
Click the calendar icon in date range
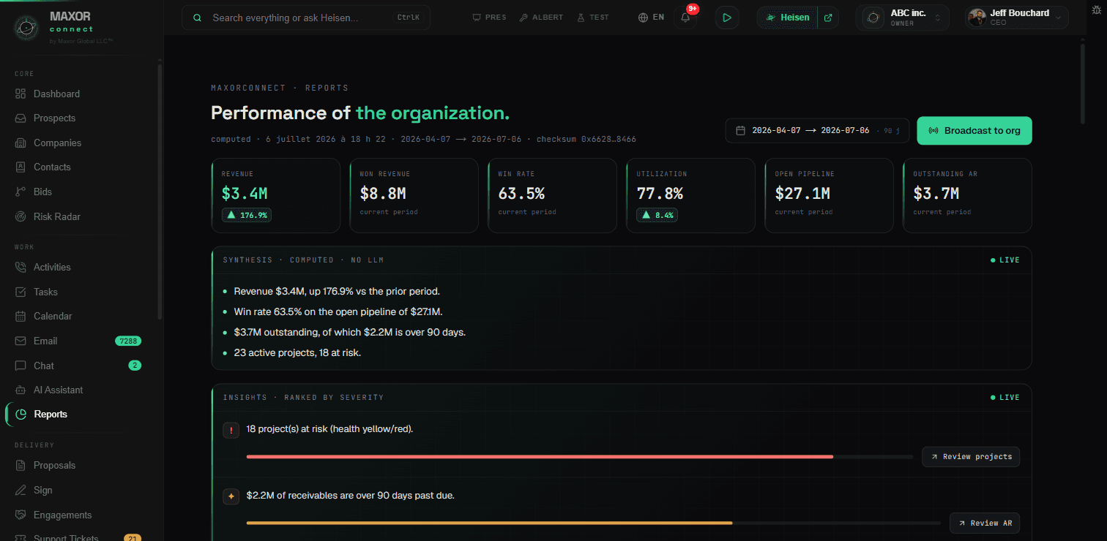(740, 130)
